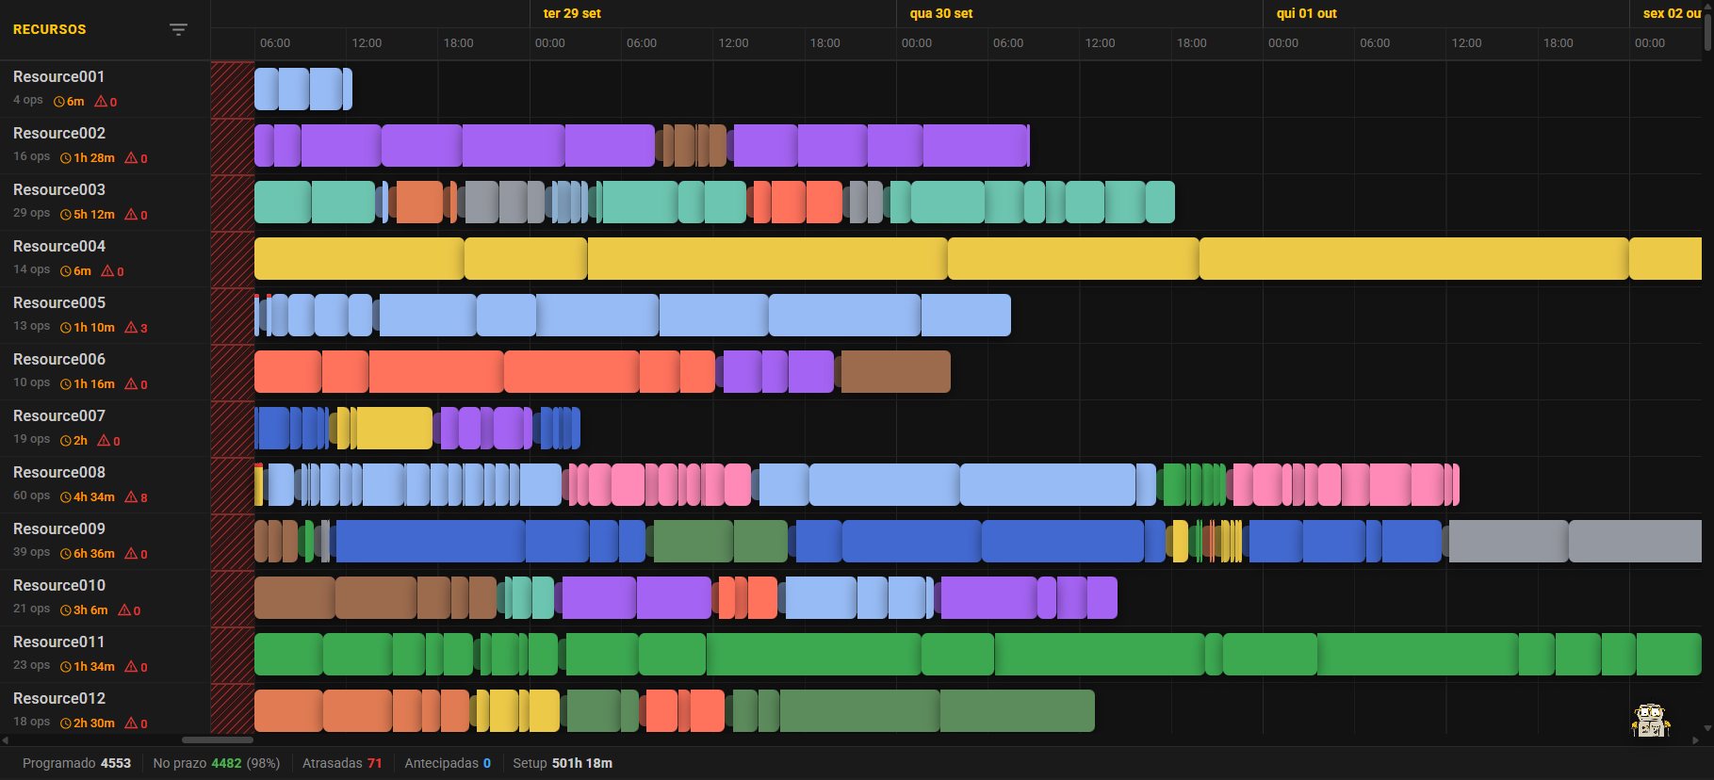The width and height of the screenshot is (1714, 780).
Task: Click the clock icon on Resource002
Action: click(66, 158)
